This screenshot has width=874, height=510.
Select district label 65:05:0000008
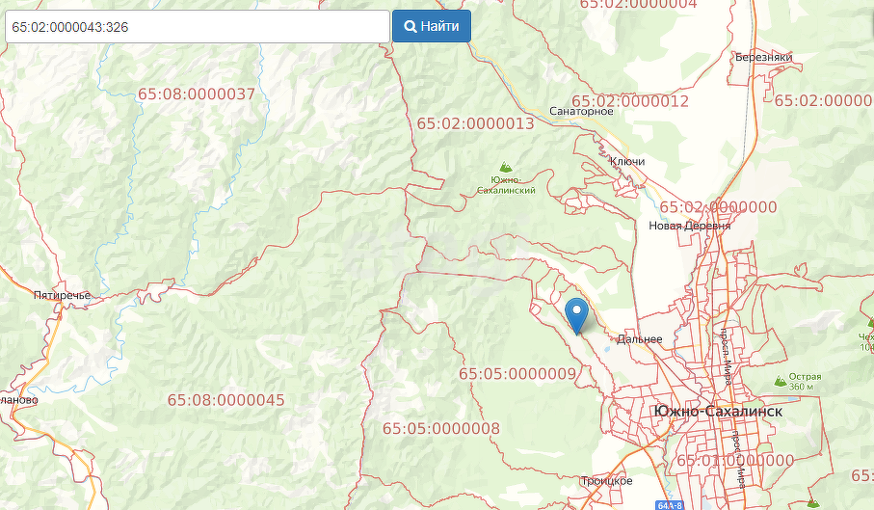(x=441, y=428)
